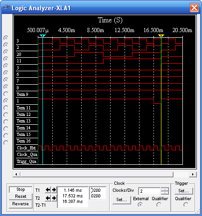Click scrollbar right arrow

[x=193, y=174]
